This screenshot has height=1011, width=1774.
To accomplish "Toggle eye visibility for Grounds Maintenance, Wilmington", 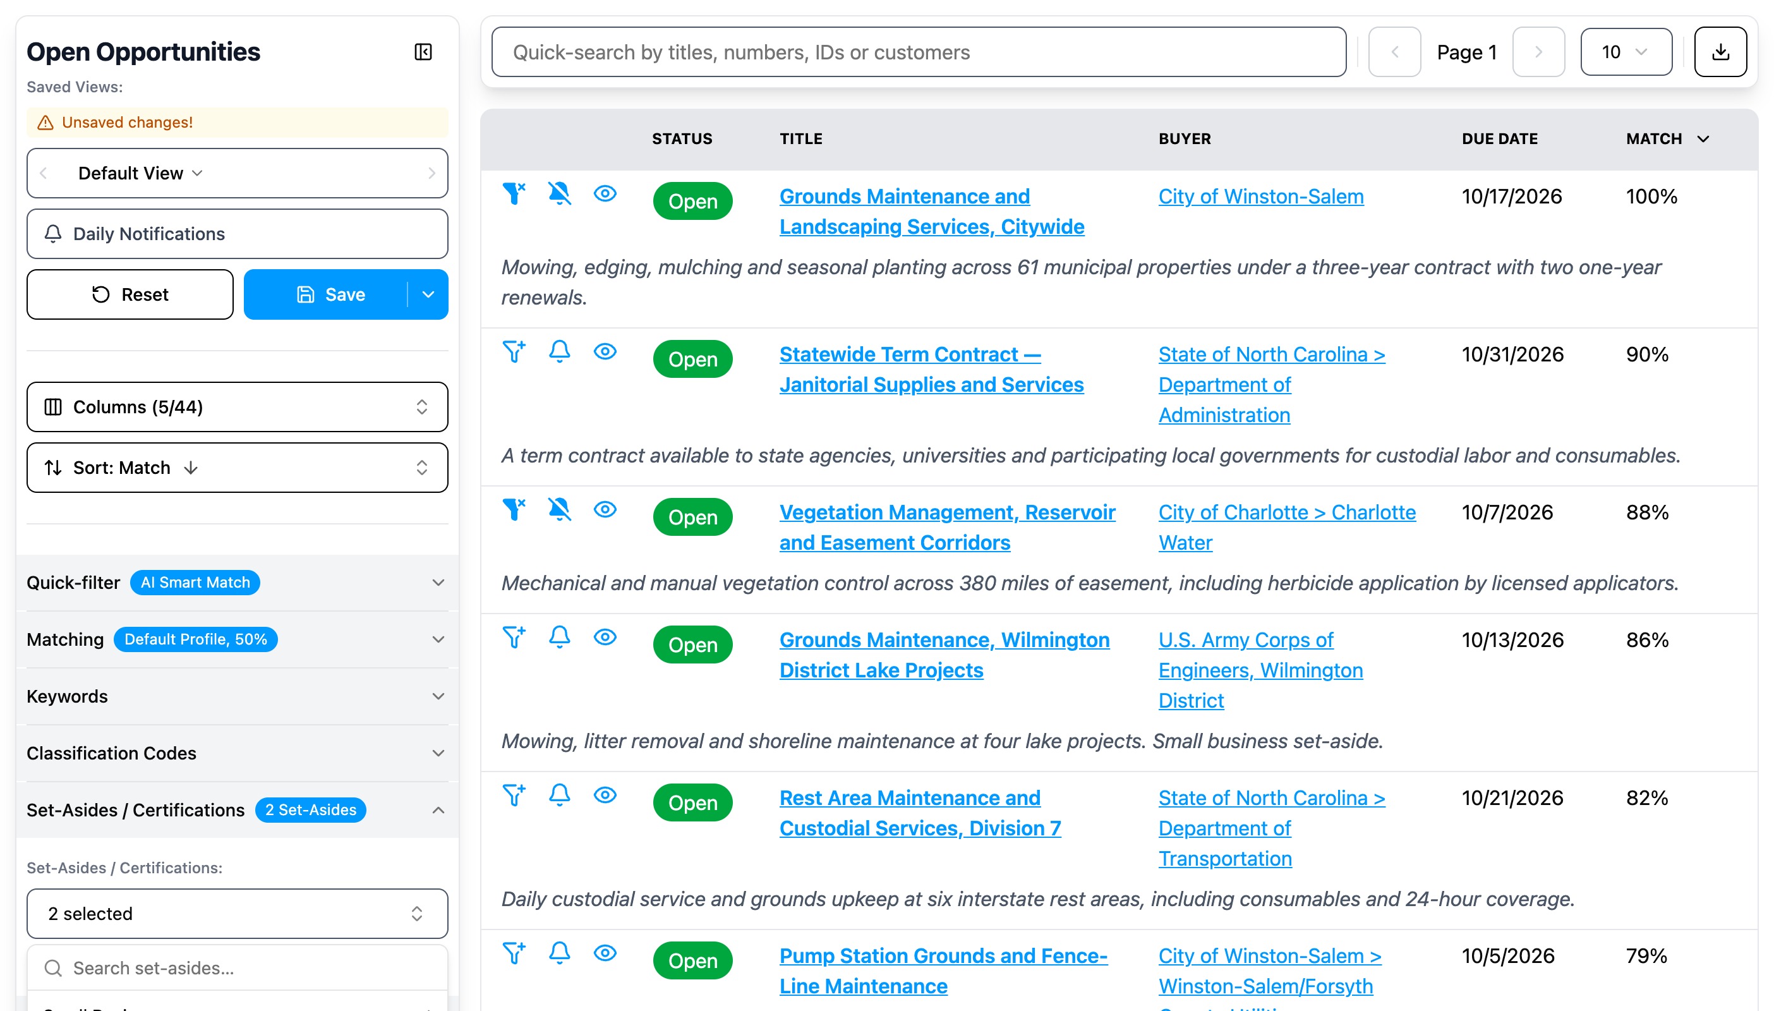I will 605,637.
